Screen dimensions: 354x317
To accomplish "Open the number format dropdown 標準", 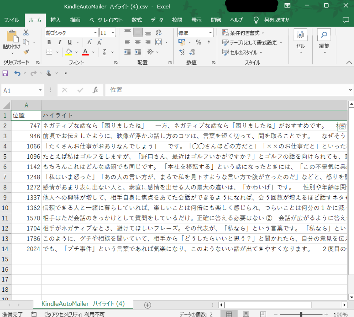I will [x=210, y=33].
